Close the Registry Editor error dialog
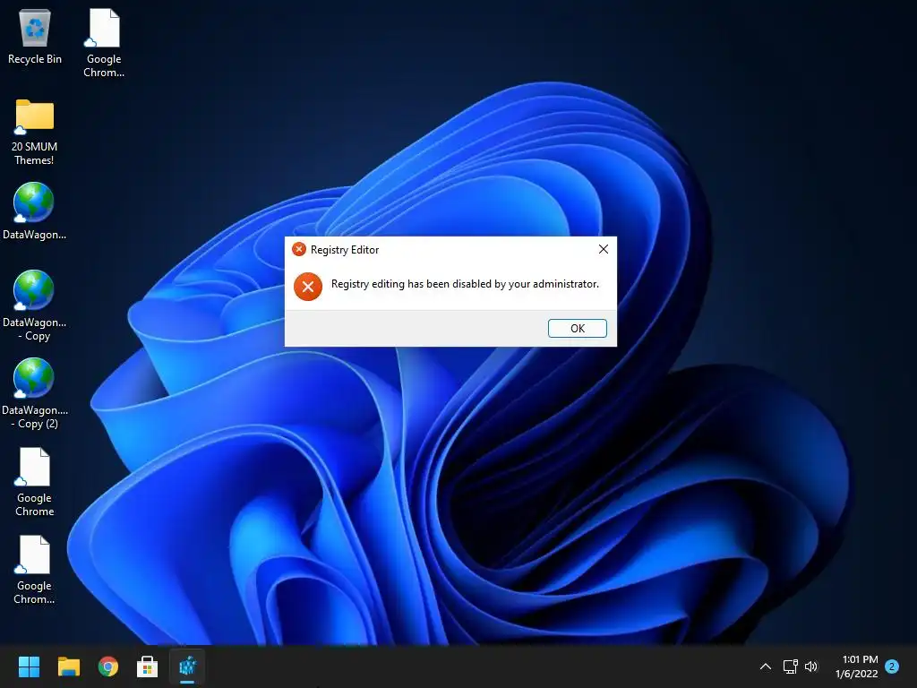 604,249
